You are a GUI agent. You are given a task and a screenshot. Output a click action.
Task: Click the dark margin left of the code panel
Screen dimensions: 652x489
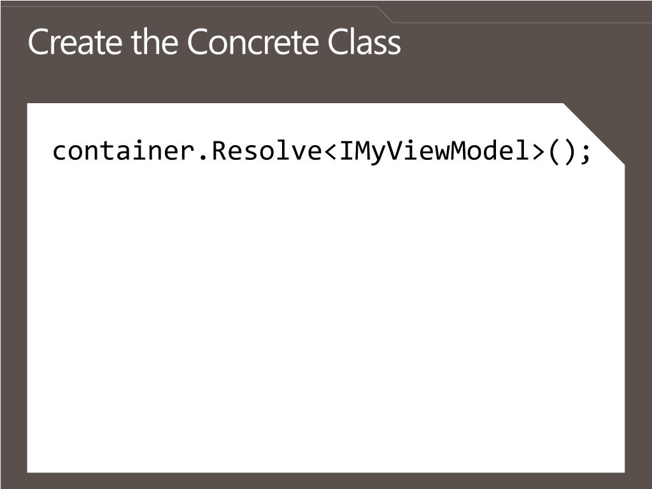click(14, 287)
